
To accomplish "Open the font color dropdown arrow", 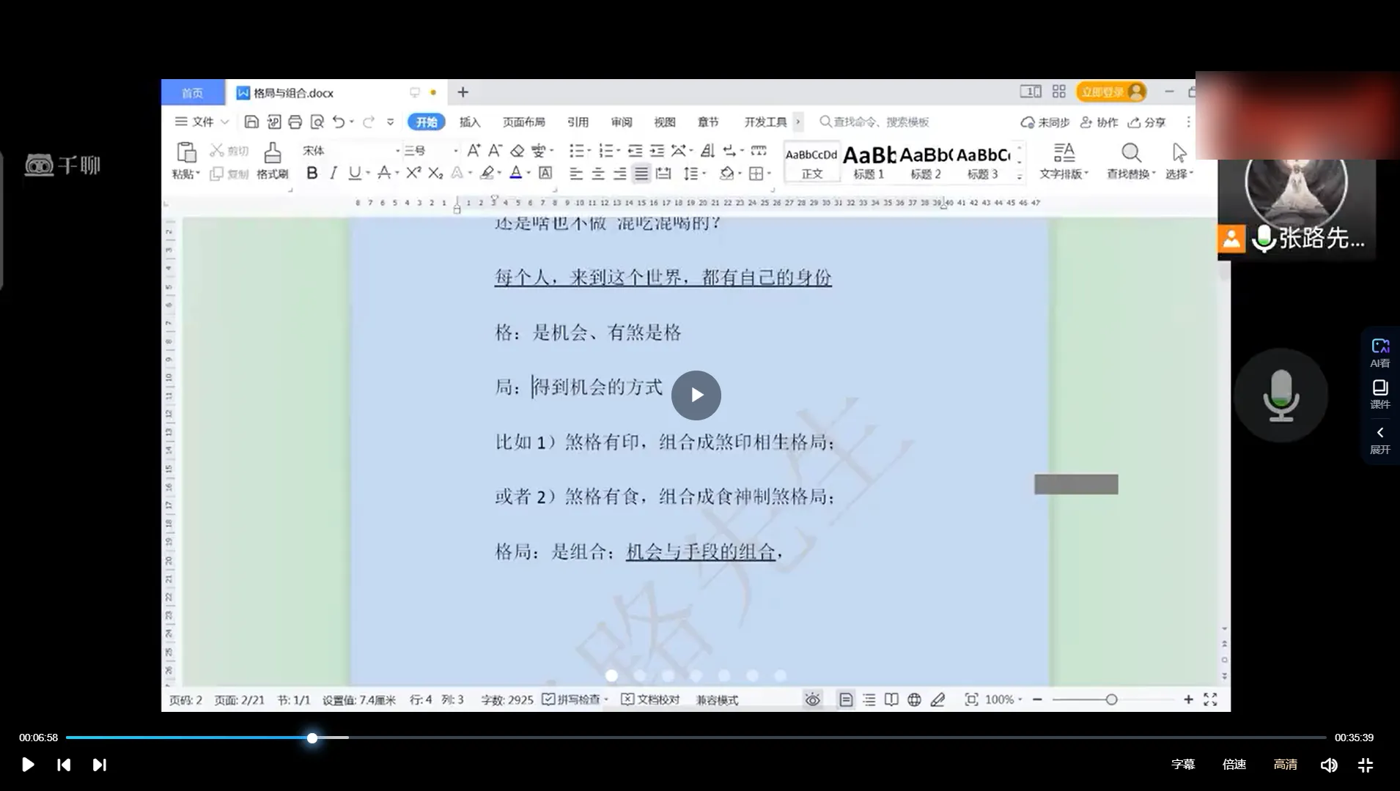I will pyautogui.click(x=528, y=174).
